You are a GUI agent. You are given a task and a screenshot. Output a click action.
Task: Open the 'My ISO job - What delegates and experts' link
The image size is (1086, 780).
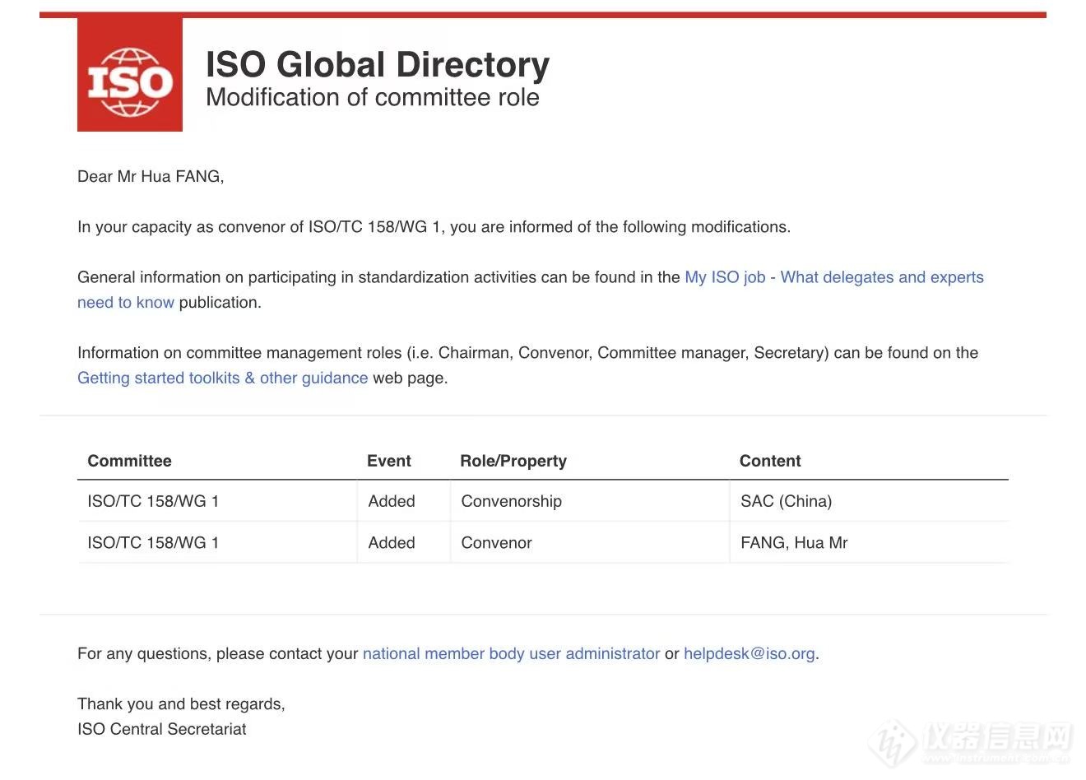pyautogui.click(x=833, y=277)
